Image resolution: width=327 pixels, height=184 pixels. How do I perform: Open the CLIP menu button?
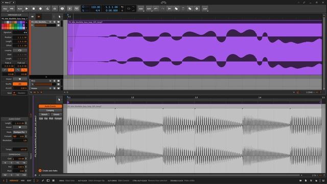click(x=205, y=9)
